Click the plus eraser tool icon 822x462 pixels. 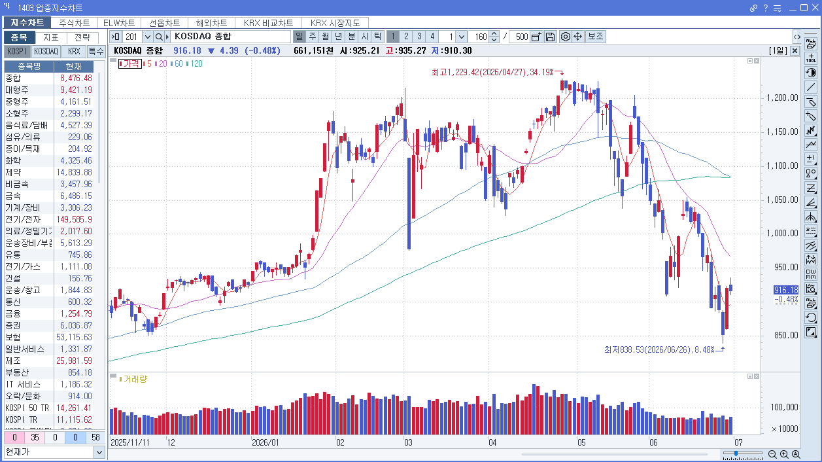(x=811, y=116)
